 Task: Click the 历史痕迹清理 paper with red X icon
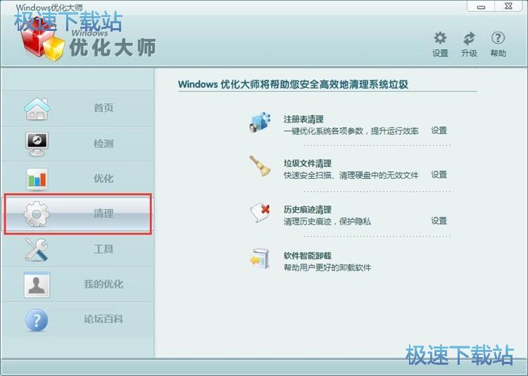(x=260, y=213)
